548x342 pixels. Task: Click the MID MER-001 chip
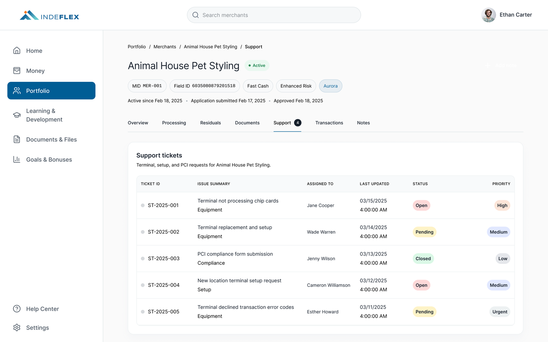147,86
